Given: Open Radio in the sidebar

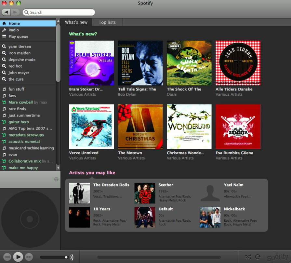Looking at the screenshot, I should tap(28, 30).
